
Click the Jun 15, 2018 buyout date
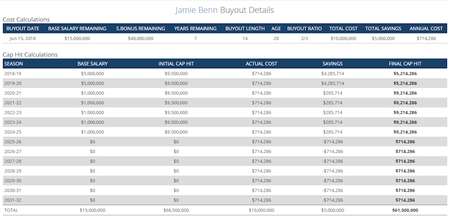click(23, 38)
